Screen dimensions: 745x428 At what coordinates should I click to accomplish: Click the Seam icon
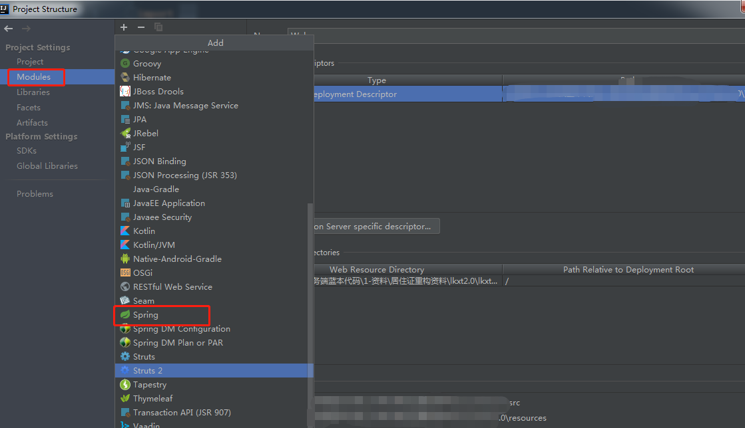tap(125, 300)
